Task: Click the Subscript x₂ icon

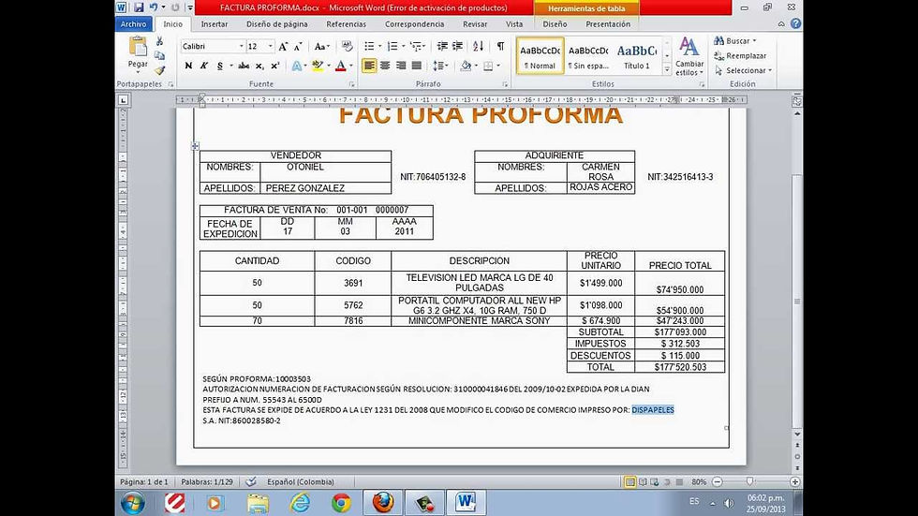Action: 259,66
